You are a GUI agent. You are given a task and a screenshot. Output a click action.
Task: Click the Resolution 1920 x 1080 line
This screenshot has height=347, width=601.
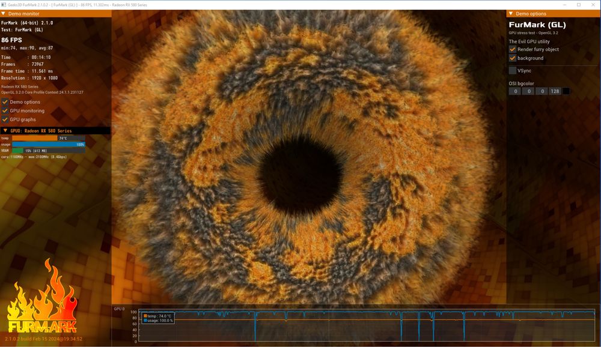pyautogui.click(x=29, y=78)
